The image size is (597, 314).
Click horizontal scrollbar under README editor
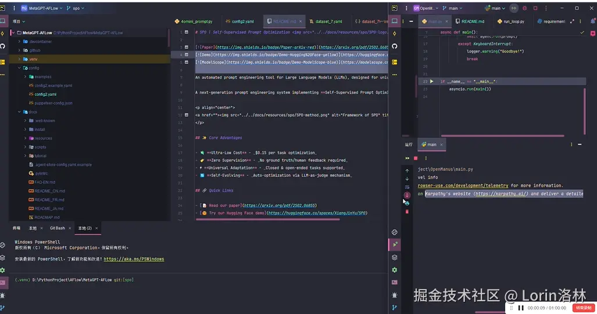267,219
